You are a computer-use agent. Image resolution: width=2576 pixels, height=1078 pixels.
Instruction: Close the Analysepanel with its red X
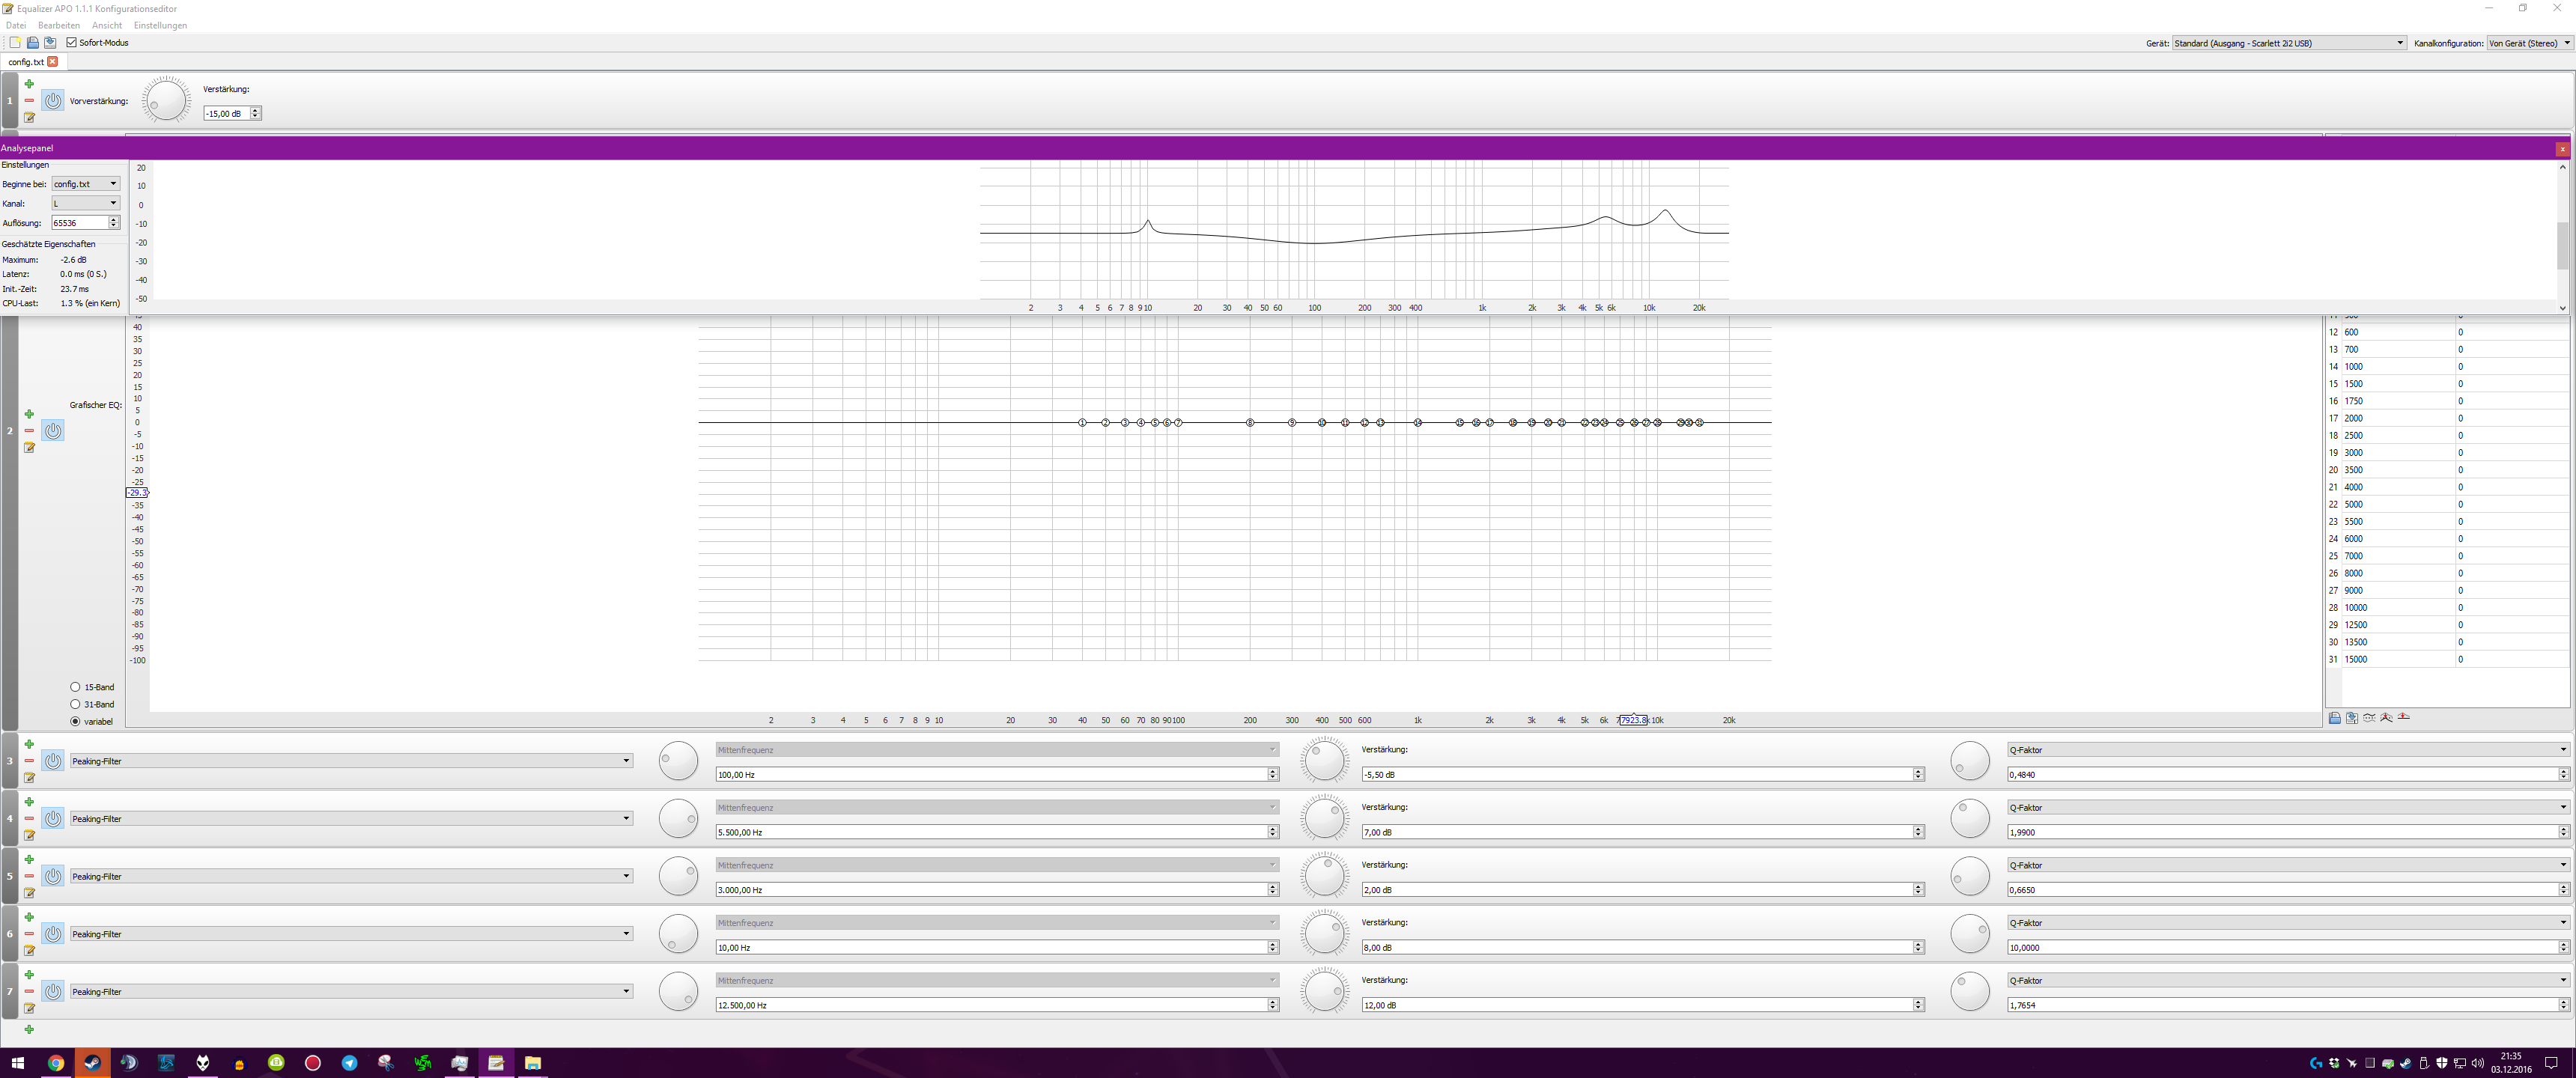pyautogui.click(x=2562, y=149)
